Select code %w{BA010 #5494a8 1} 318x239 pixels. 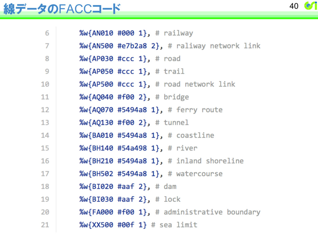pos(119,136)
